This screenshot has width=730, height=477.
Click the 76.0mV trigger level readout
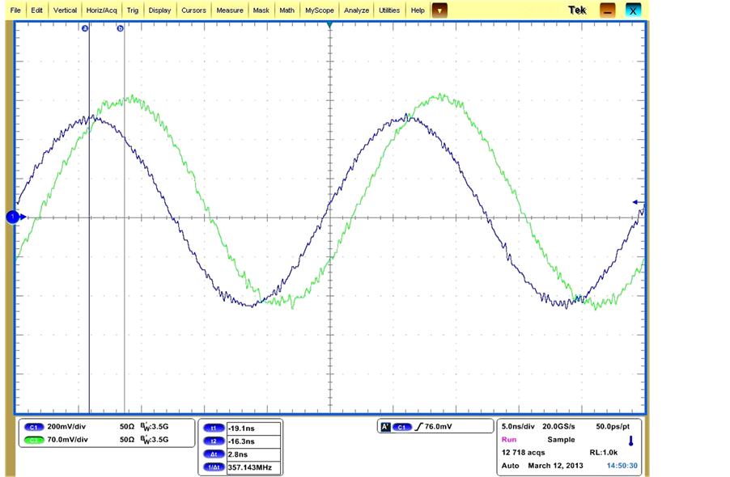coord(438,426)
